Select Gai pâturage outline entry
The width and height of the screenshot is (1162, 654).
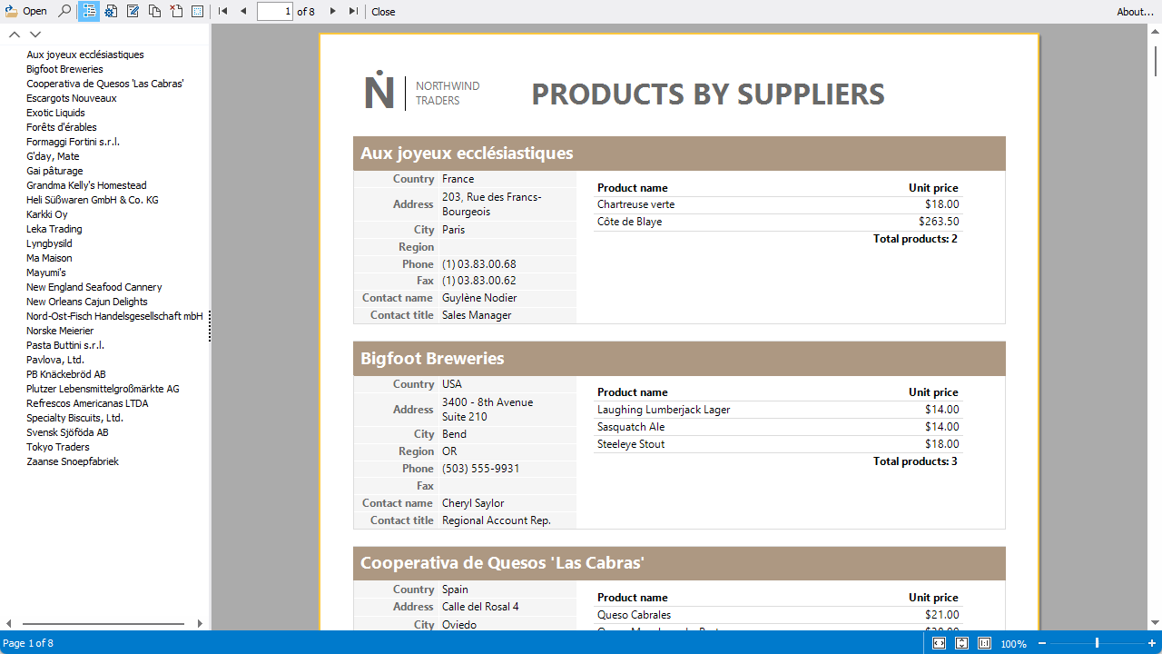coord(54,171)
